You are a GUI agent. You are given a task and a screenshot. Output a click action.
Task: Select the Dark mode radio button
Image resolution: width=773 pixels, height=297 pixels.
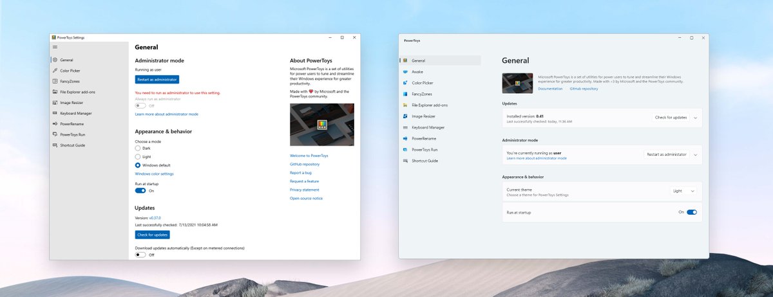[138, 148]
